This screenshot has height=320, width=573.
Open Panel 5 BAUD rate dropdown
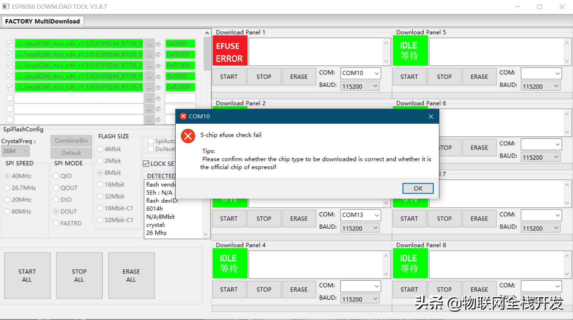pos(540,86)
